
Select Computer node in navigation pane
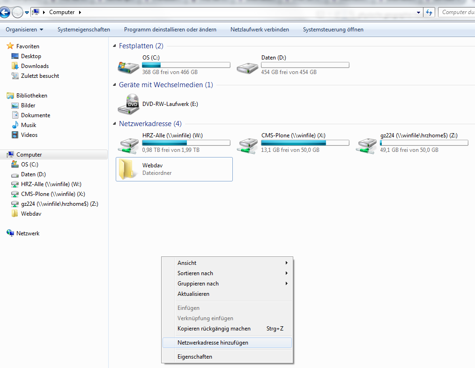tap(54, 155)
